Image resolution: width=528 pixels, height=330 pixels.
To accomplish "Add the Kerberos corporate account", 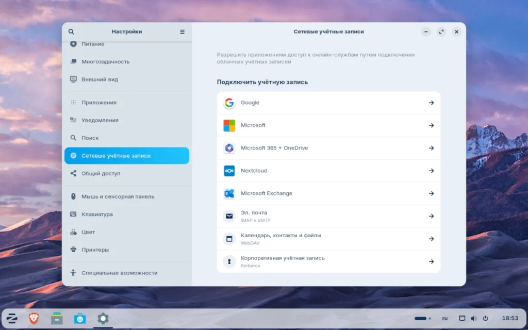I will coord(328,261).
